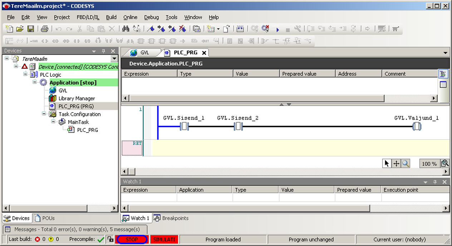Open the editor tab list dropdown arrow
Viewport: 452px width, 246px height.
coord(445,53)
